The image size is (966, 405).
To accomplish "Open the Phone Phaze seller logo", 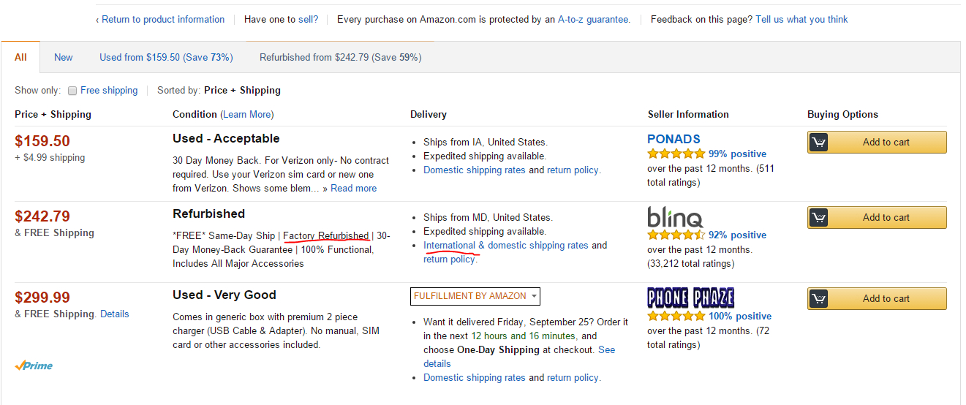I will click(690, 298).
